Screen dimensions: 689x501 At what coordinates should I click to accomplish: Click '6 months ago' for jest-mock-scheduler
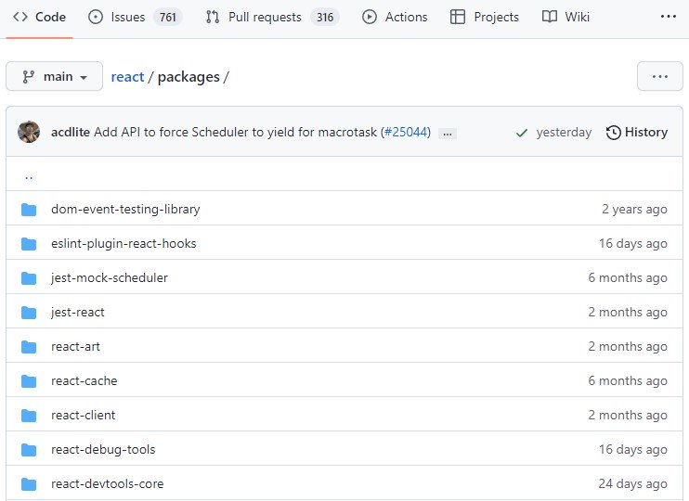[628, 277]
